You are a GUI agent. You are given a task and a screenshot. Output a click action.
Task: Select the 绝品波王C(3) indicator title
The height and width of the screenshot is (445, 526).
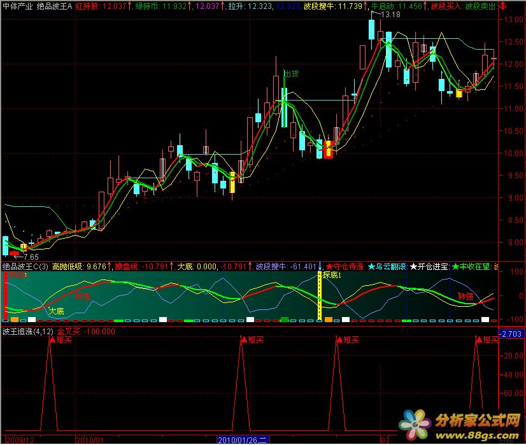pos(25,267)
